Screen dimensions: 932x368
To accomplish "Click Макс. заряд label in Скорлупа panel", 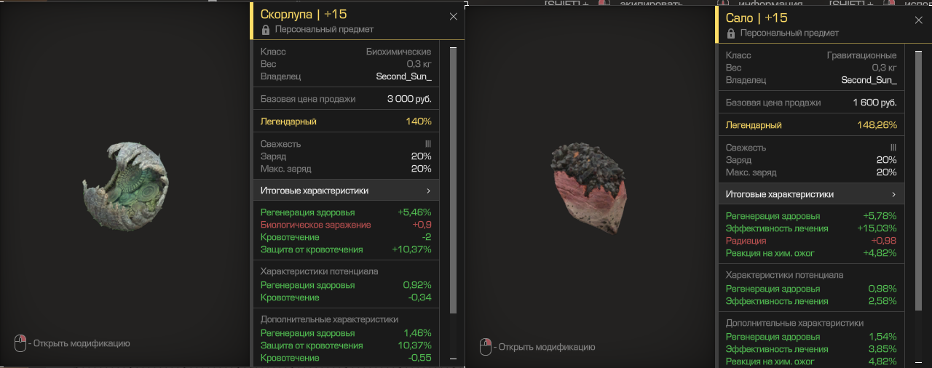I will point(286,169).
